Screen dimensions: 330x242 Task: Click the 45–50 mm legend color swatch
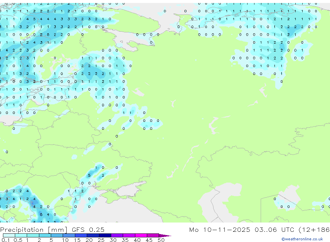point(153,235)
